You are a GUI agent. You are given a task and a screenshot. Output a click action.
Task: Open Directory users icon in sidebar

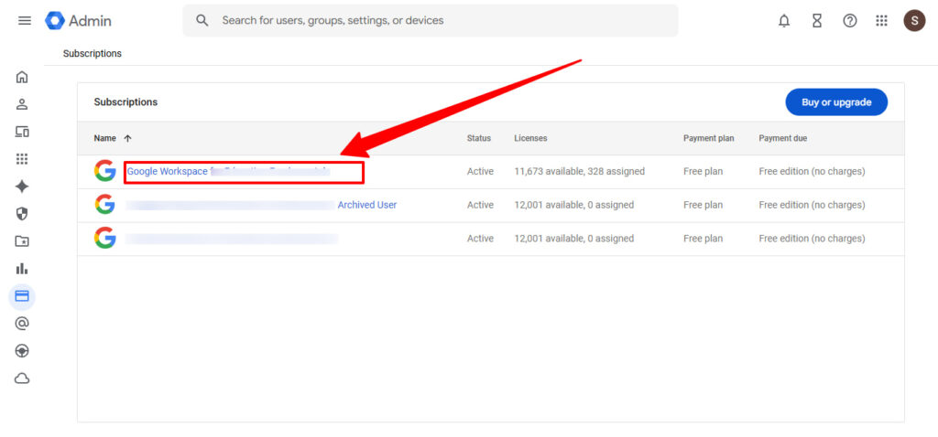click(x=22, y=104)
